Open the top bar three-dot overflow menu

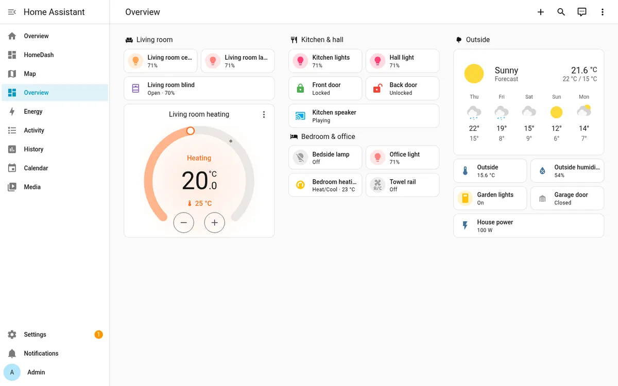coord(603,12)
